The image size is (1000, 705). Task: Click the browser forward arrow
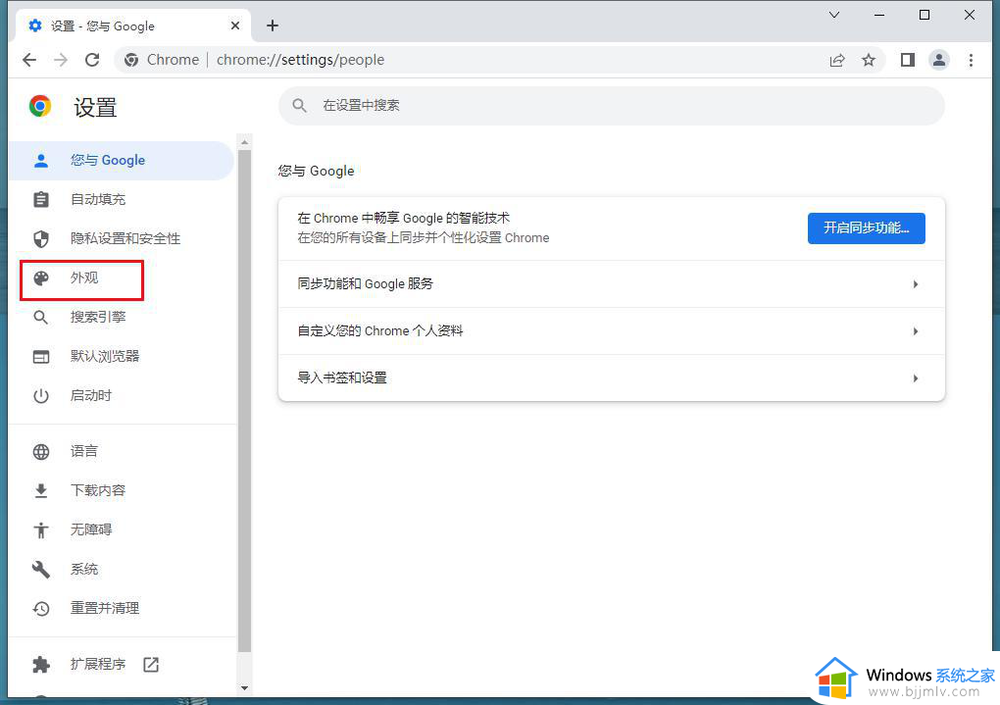click(61, 60)
